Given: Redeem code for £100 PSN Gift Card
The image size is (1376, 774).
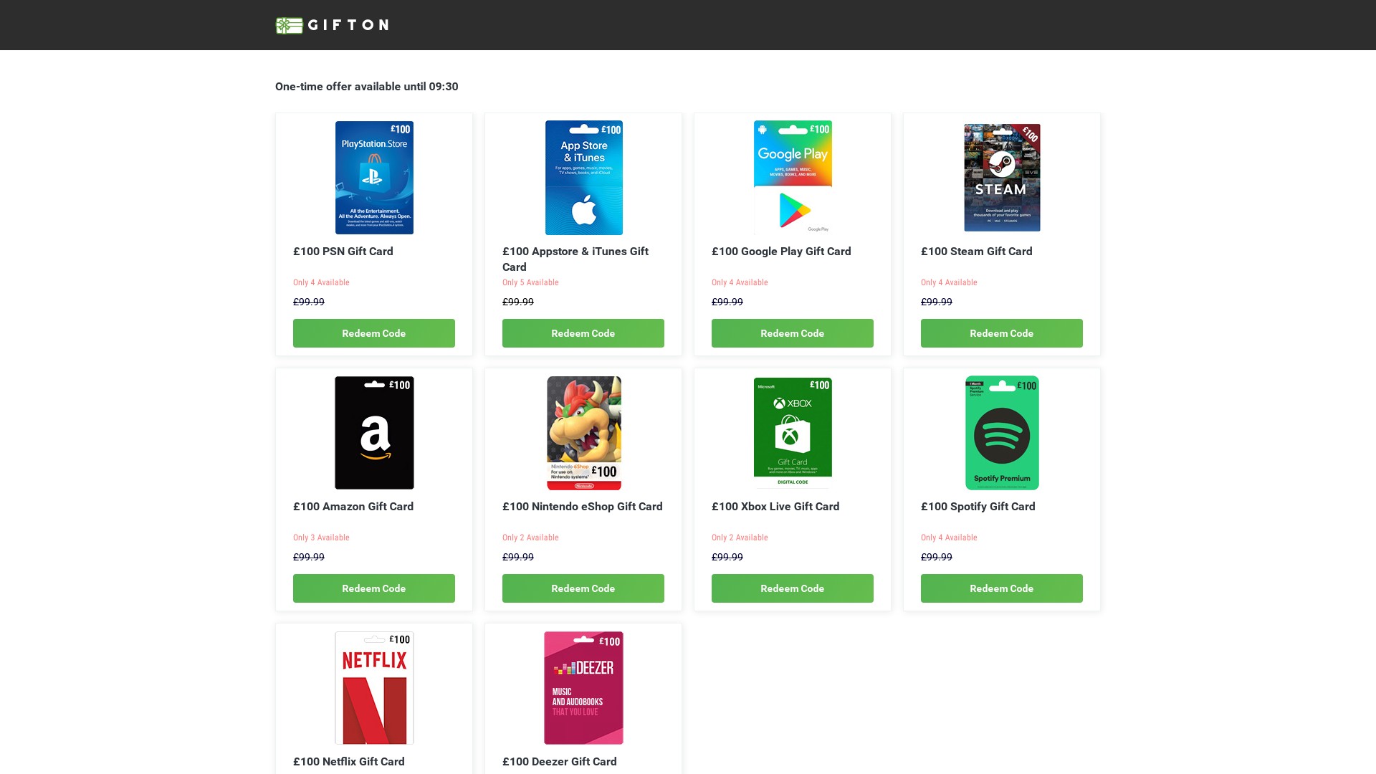Looking at the screenshot, I should click(x=374, y=333).
